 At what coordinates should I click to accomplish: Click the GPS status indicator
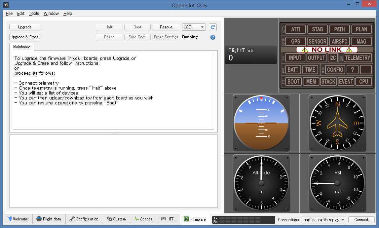tap(295, 42)
